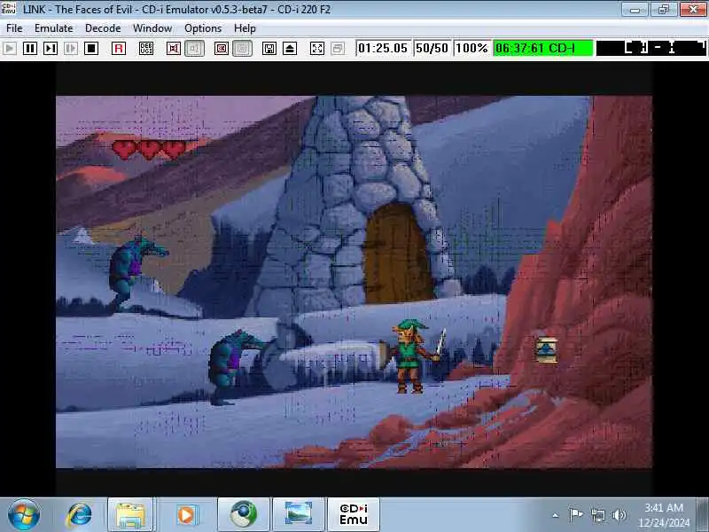This screenshot has height=532, width=709.
Task: Click the greyed-out fast forward button
Action: point(71,49)
